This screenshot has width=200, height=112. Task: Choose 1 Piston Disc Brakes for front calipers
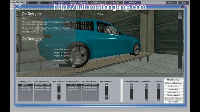42,85
